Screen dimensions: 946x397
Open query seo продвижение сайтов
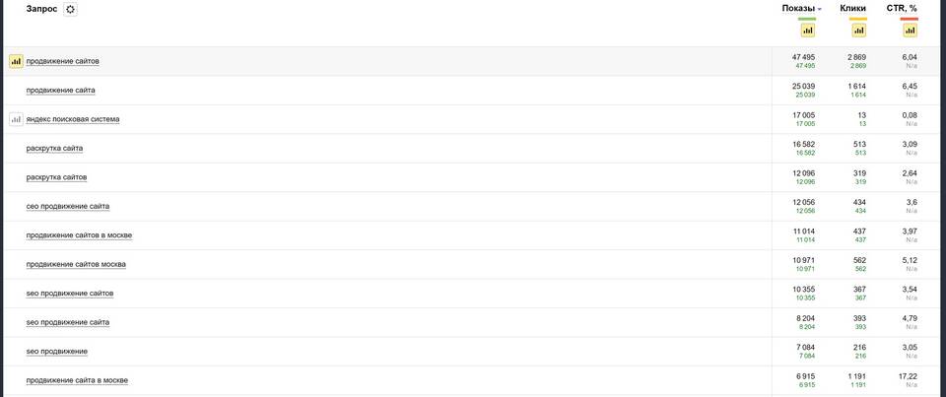point(70,294)
